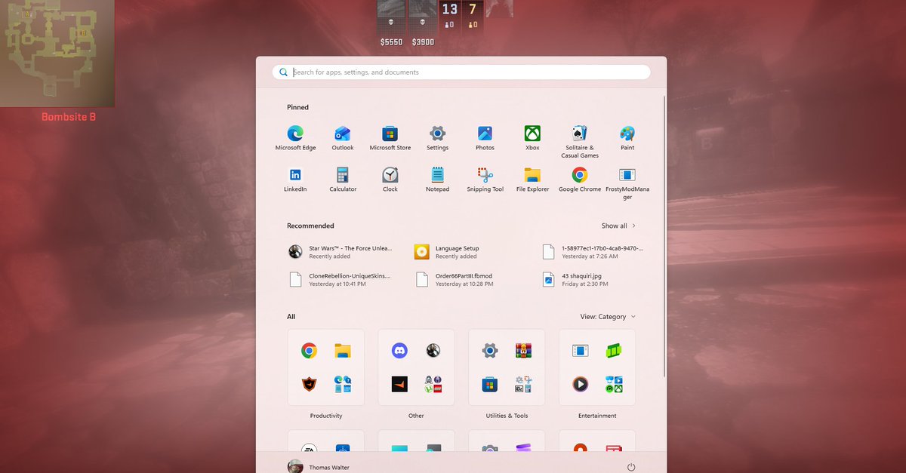Click the Start menu vertical scrollbar

tap(664, 236)
